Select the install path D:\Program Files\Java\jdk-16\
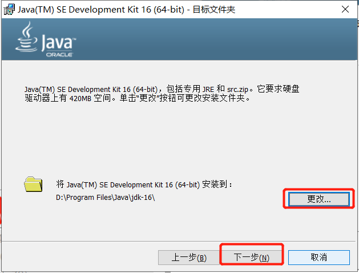Viewport: 359px width, 273px height. coord(106,198)
